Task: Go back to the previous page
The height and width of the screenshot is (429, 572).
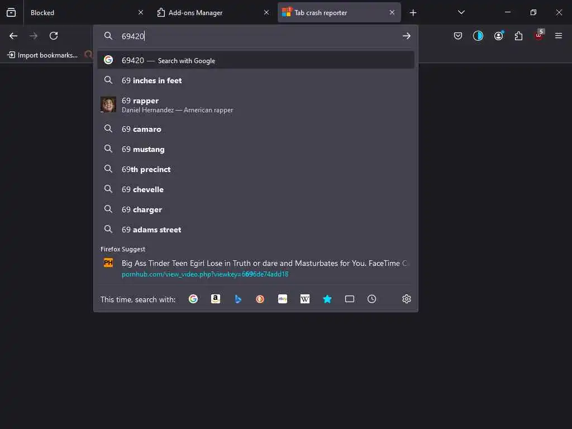Action: tap(13, 36)
